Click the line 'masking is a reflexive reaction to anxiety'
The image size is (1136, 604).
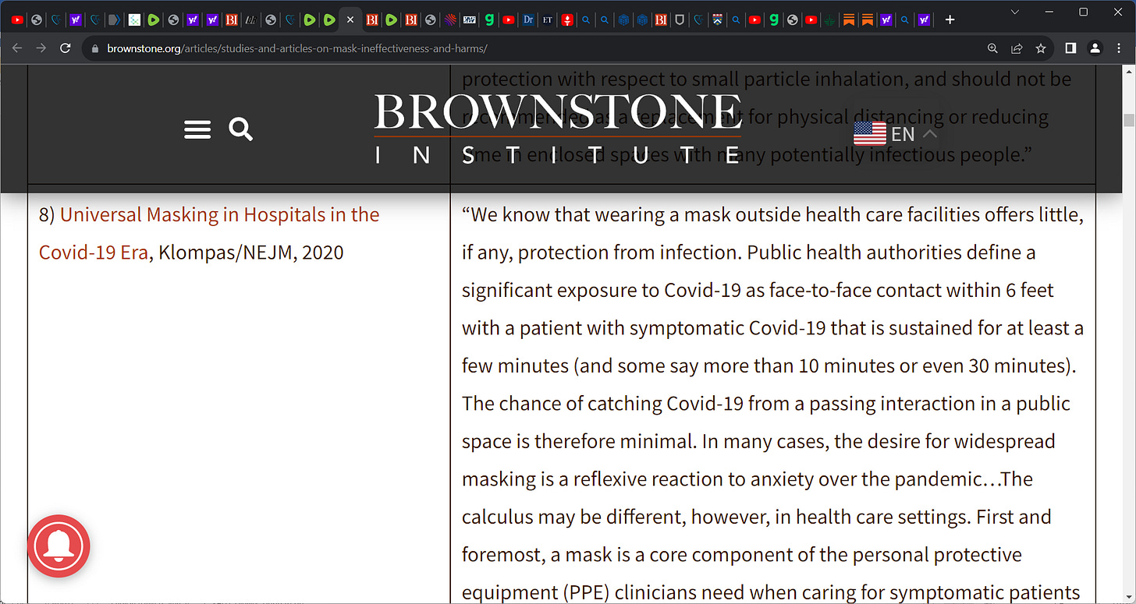click(747, 479)
